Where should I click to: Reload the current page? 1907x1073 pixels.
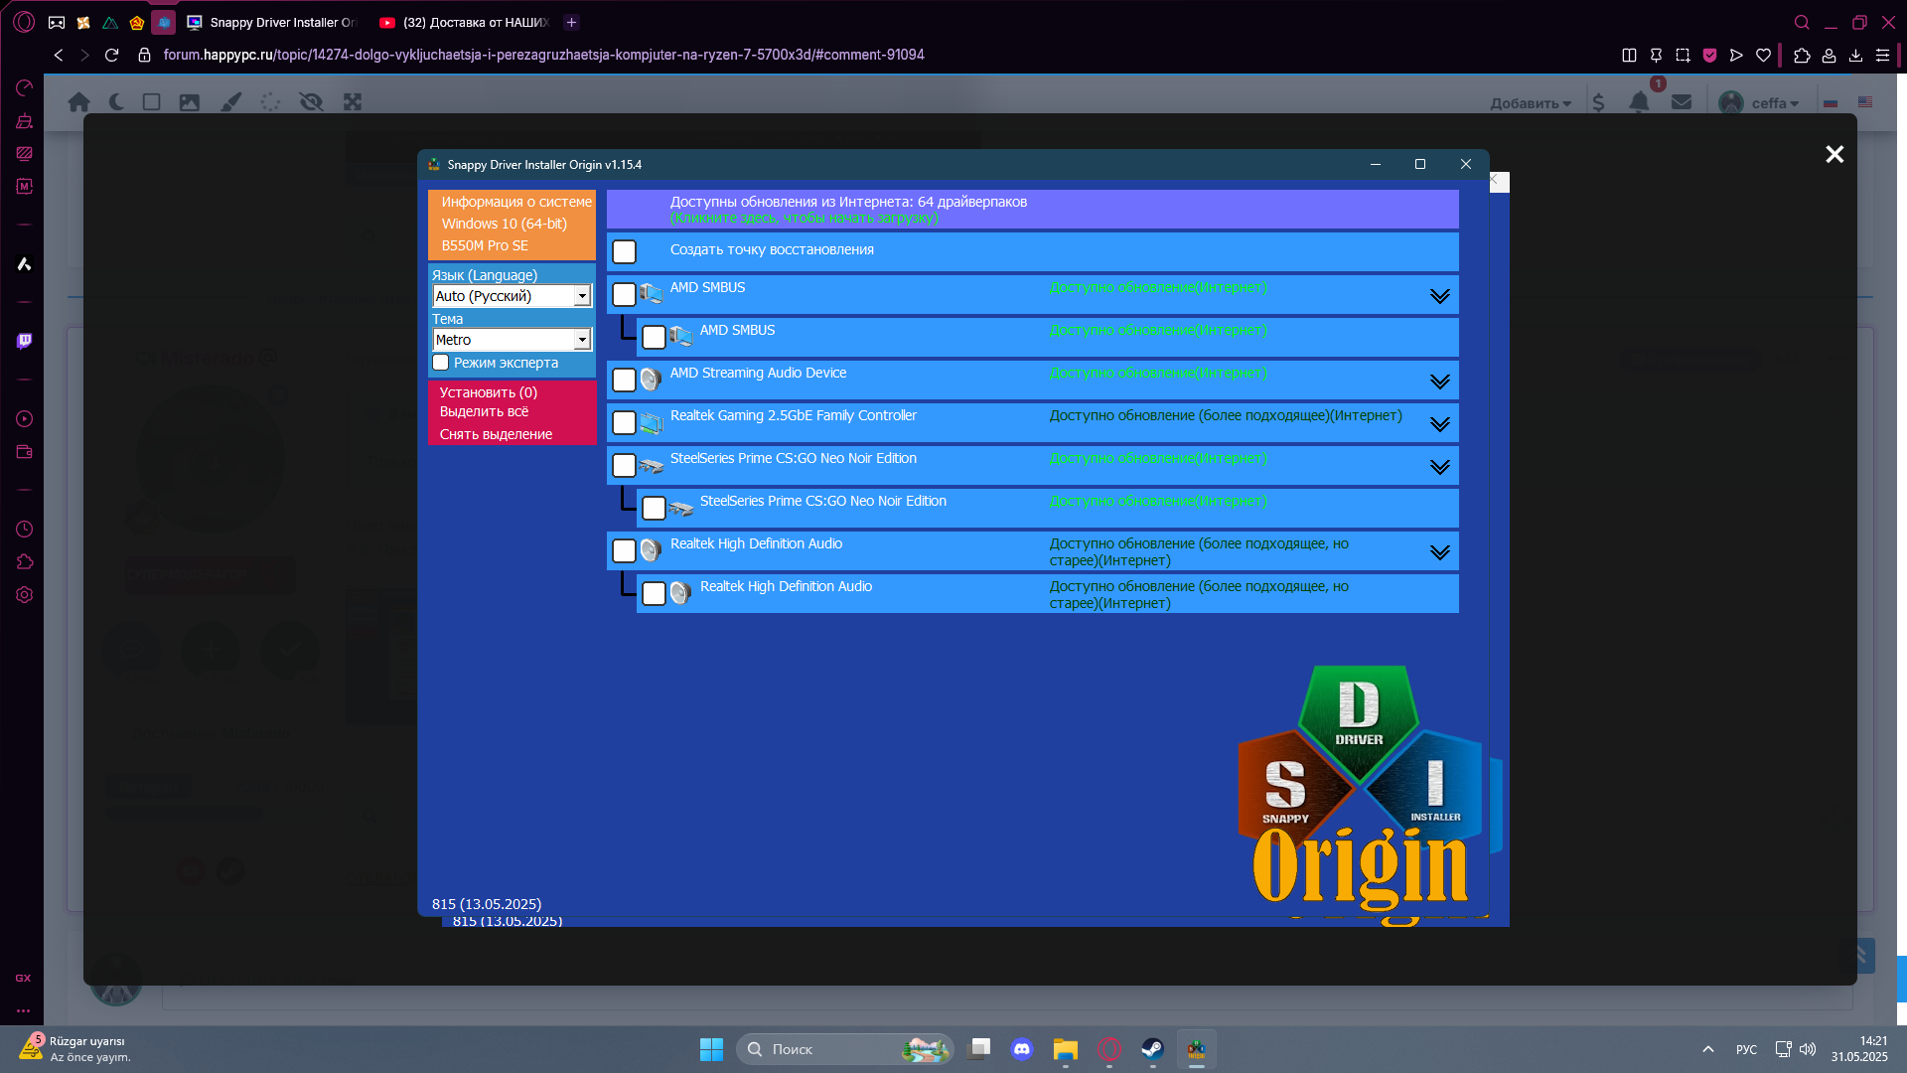point(111,55)
